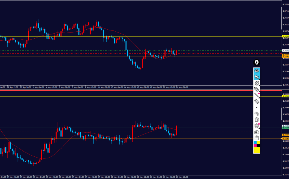Toggle ink visibility with the eye icon

257,71
